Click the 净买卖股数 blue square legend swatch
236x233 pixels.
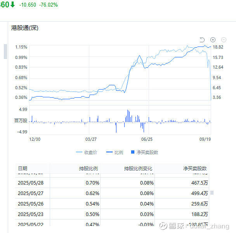coord(133,152)
